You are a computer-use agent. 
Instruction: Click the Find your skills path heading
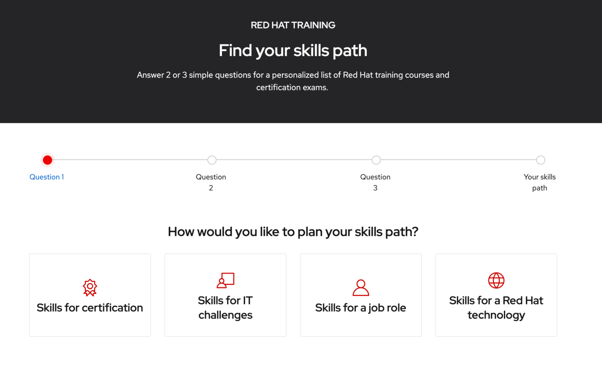293,51
